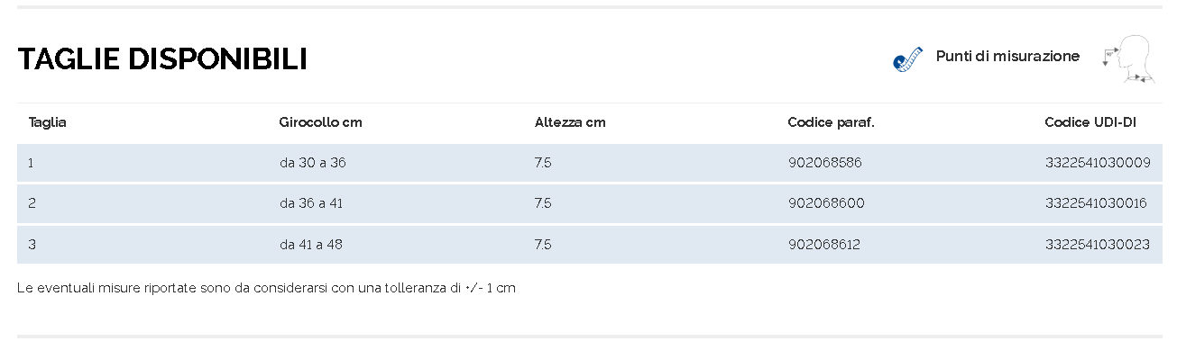Viewport: 1177px width, 341px height.
Task: Click the Codice paraf. column header
Action: point(831,122)
